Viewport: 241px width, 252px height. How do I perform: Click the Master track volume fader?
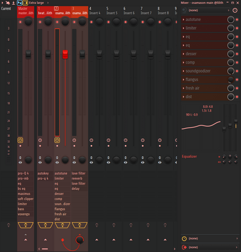pos(28,55)
